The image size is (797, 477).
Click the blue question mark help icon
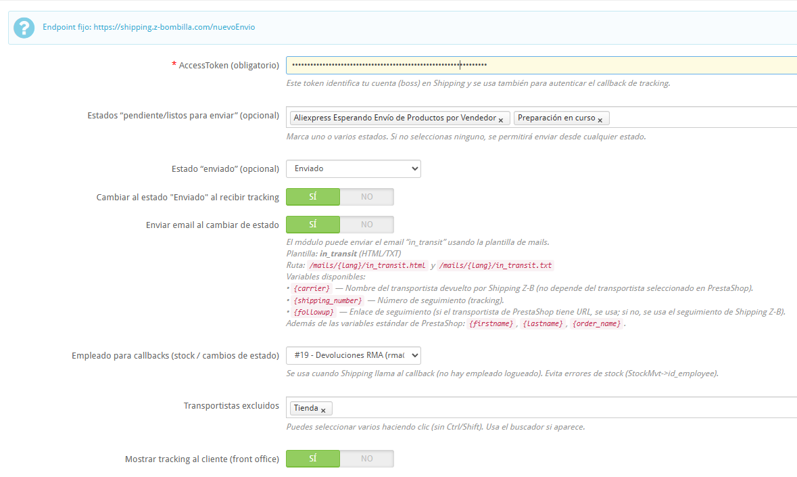click(x=24, y=28)
